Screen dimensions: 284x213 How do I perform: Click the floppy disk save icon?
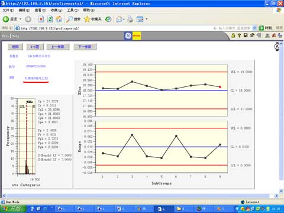tap(246, 35)
